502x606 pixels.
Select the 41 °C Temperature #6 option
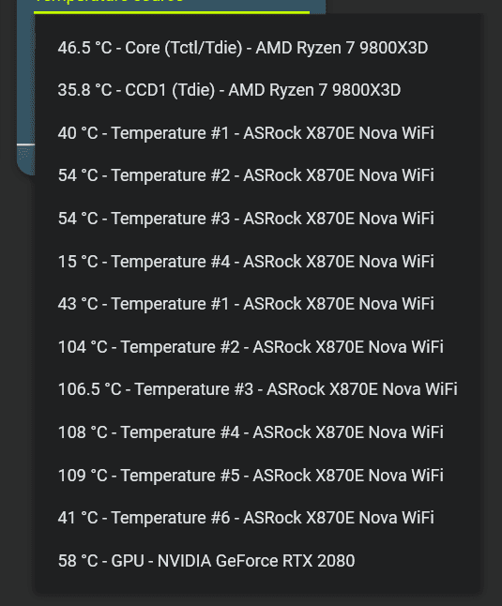(x=258, y=518)
